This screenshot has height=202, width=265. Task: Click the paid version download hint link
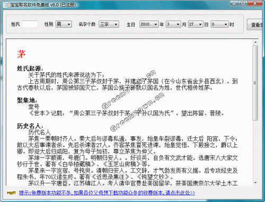[107, 192]
